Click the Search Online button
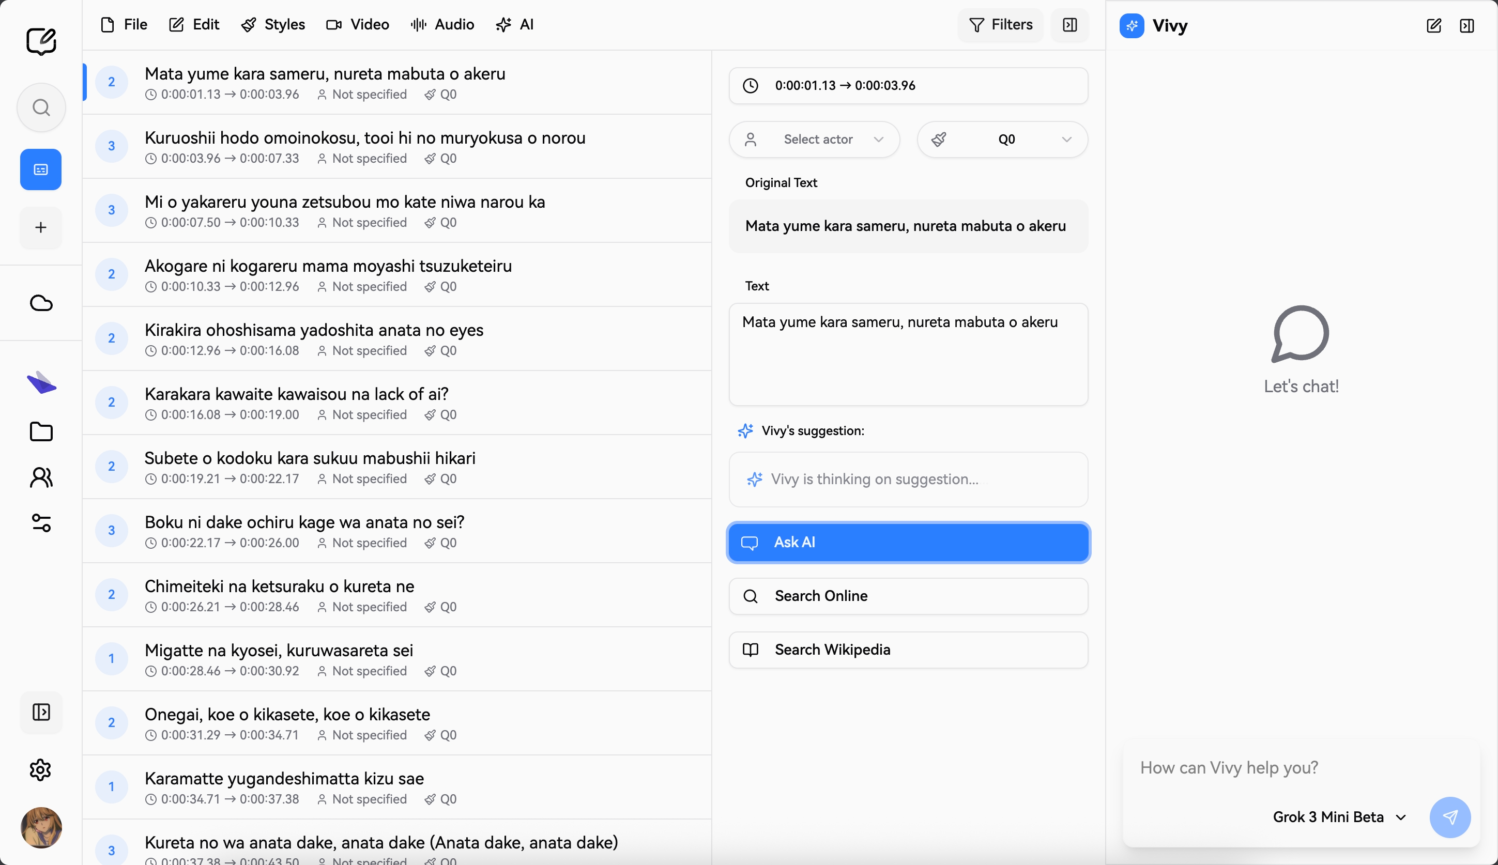The image size is (1498, 865). coord(909,596)
